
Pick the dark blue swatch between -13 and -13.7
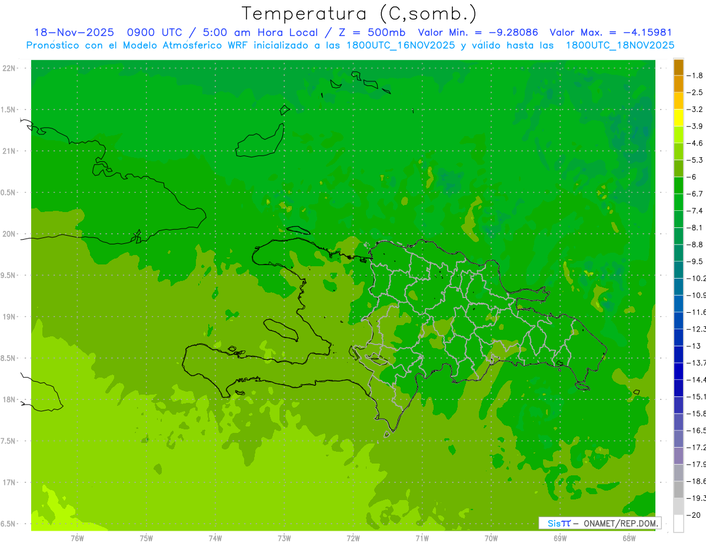pyautogui.click(x=678, y=354)
